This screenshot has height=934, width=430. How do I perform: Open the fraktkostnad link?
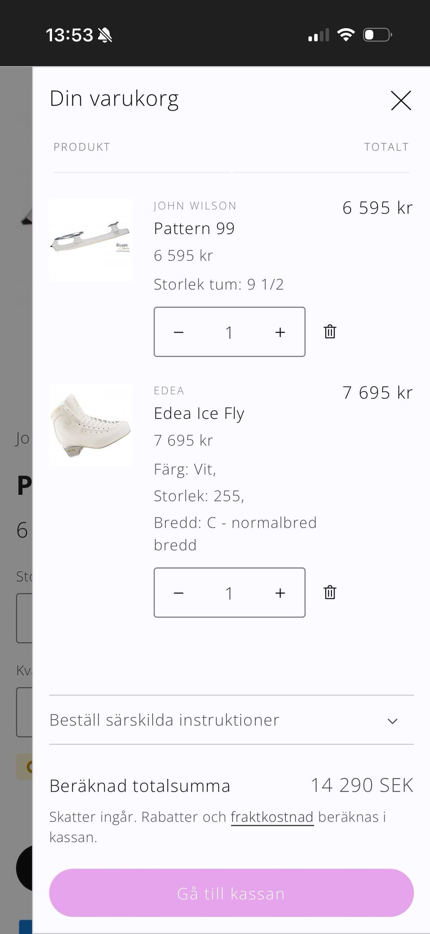272,817
